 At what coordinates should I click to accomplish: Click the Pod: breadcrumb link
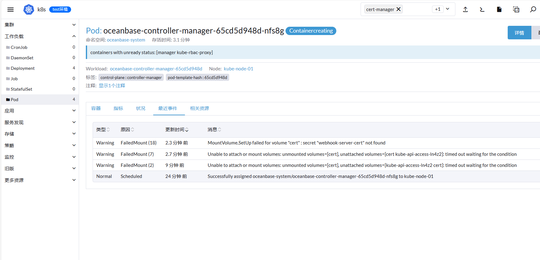tap(94, 31)
